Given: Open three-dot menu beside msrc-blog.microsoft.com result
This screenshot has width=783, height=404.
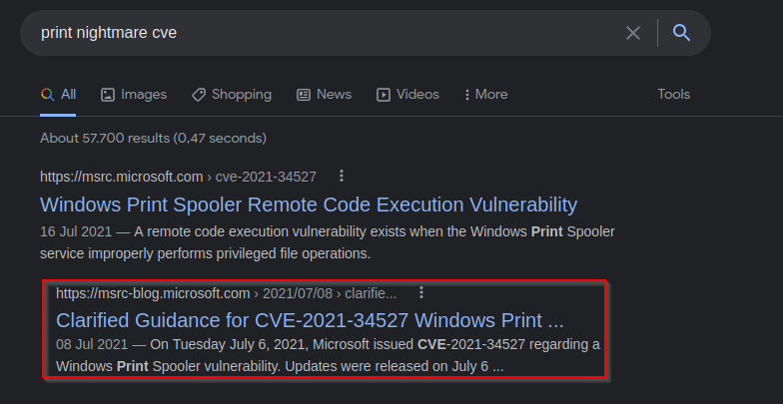Looking at the screenshot, I should [421, 292].
